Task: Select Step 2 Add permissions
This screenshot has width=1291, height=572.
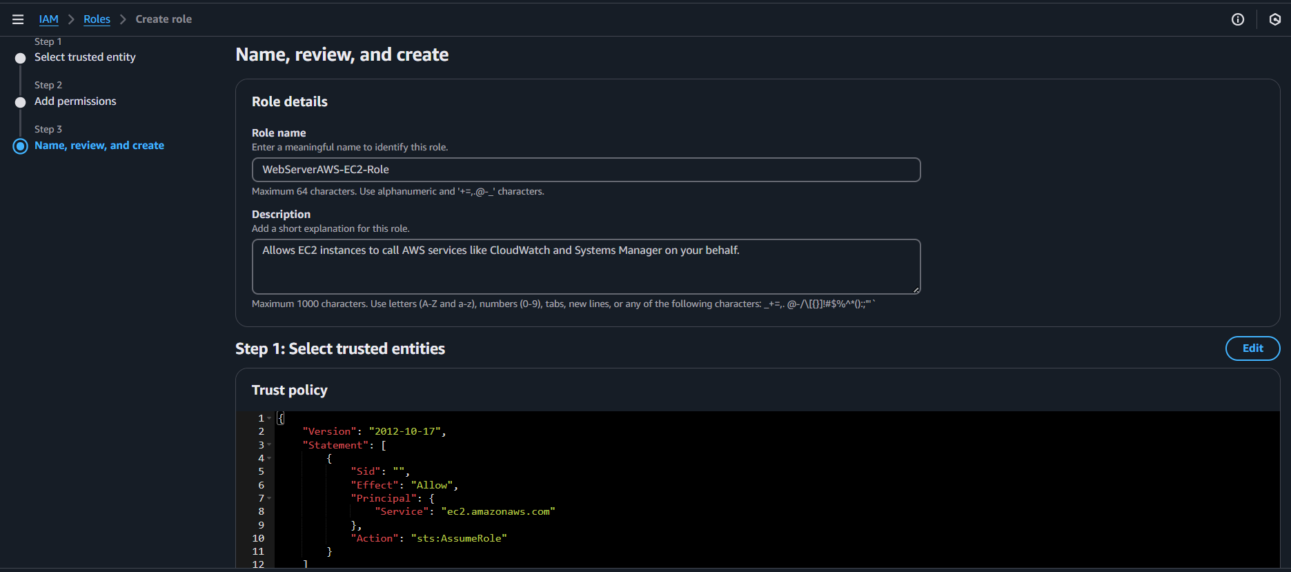Action: click(x=75, y=101)
